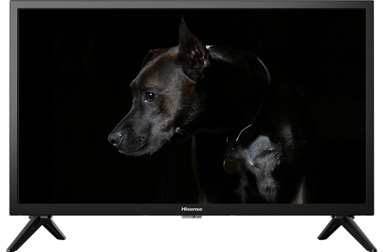Click the bottom bezel left of the Hisense logo
The height and width of the screenshot is (252, 383).
[x=91, y=209]
